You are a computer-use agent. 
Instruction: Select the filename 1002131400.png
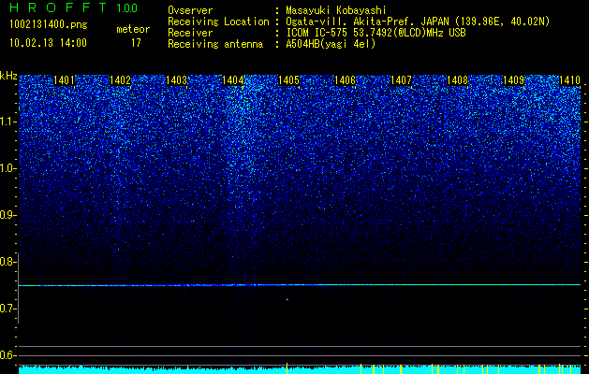point(49,25)
